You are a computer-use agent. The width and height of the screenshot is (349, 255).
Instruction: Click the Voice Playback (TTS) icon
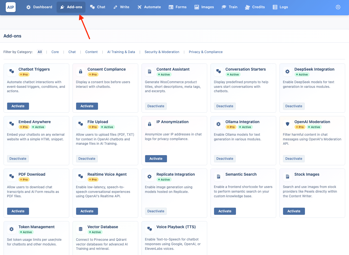tap(149, 229)
